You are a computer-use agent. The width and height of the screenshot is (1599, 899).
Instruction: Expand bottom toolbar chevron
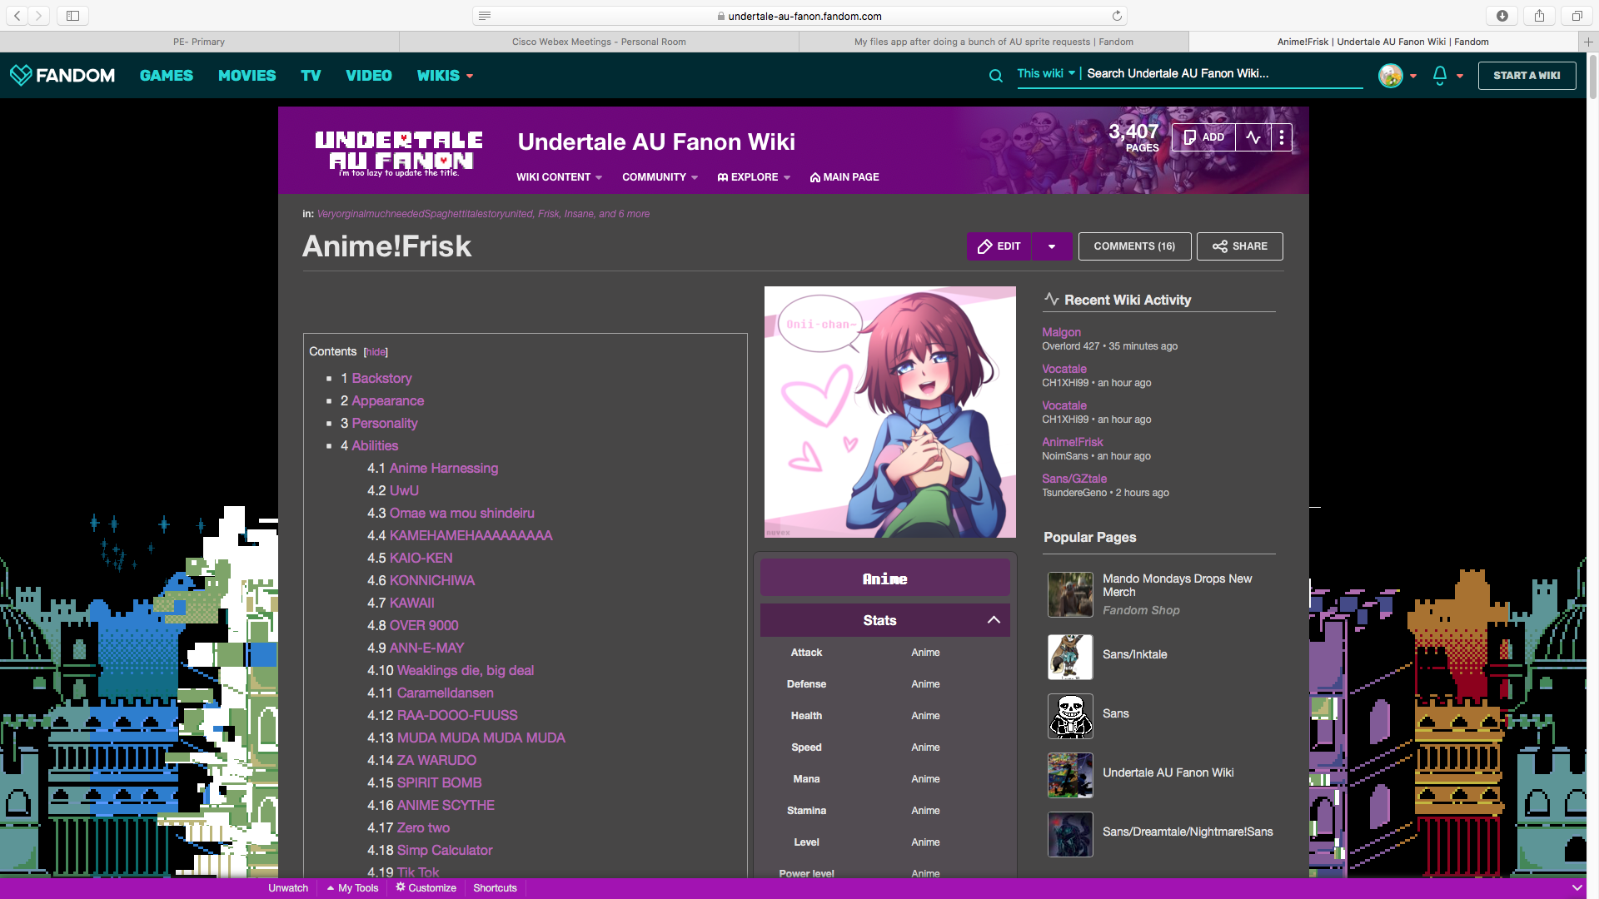[1577, 888]
